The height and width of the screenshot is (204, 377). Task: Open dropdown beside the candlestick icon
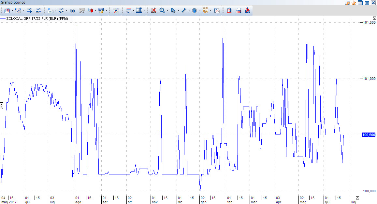coord(95,10)
